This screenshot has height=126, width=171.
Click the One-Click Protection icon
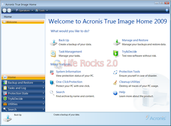52,83
